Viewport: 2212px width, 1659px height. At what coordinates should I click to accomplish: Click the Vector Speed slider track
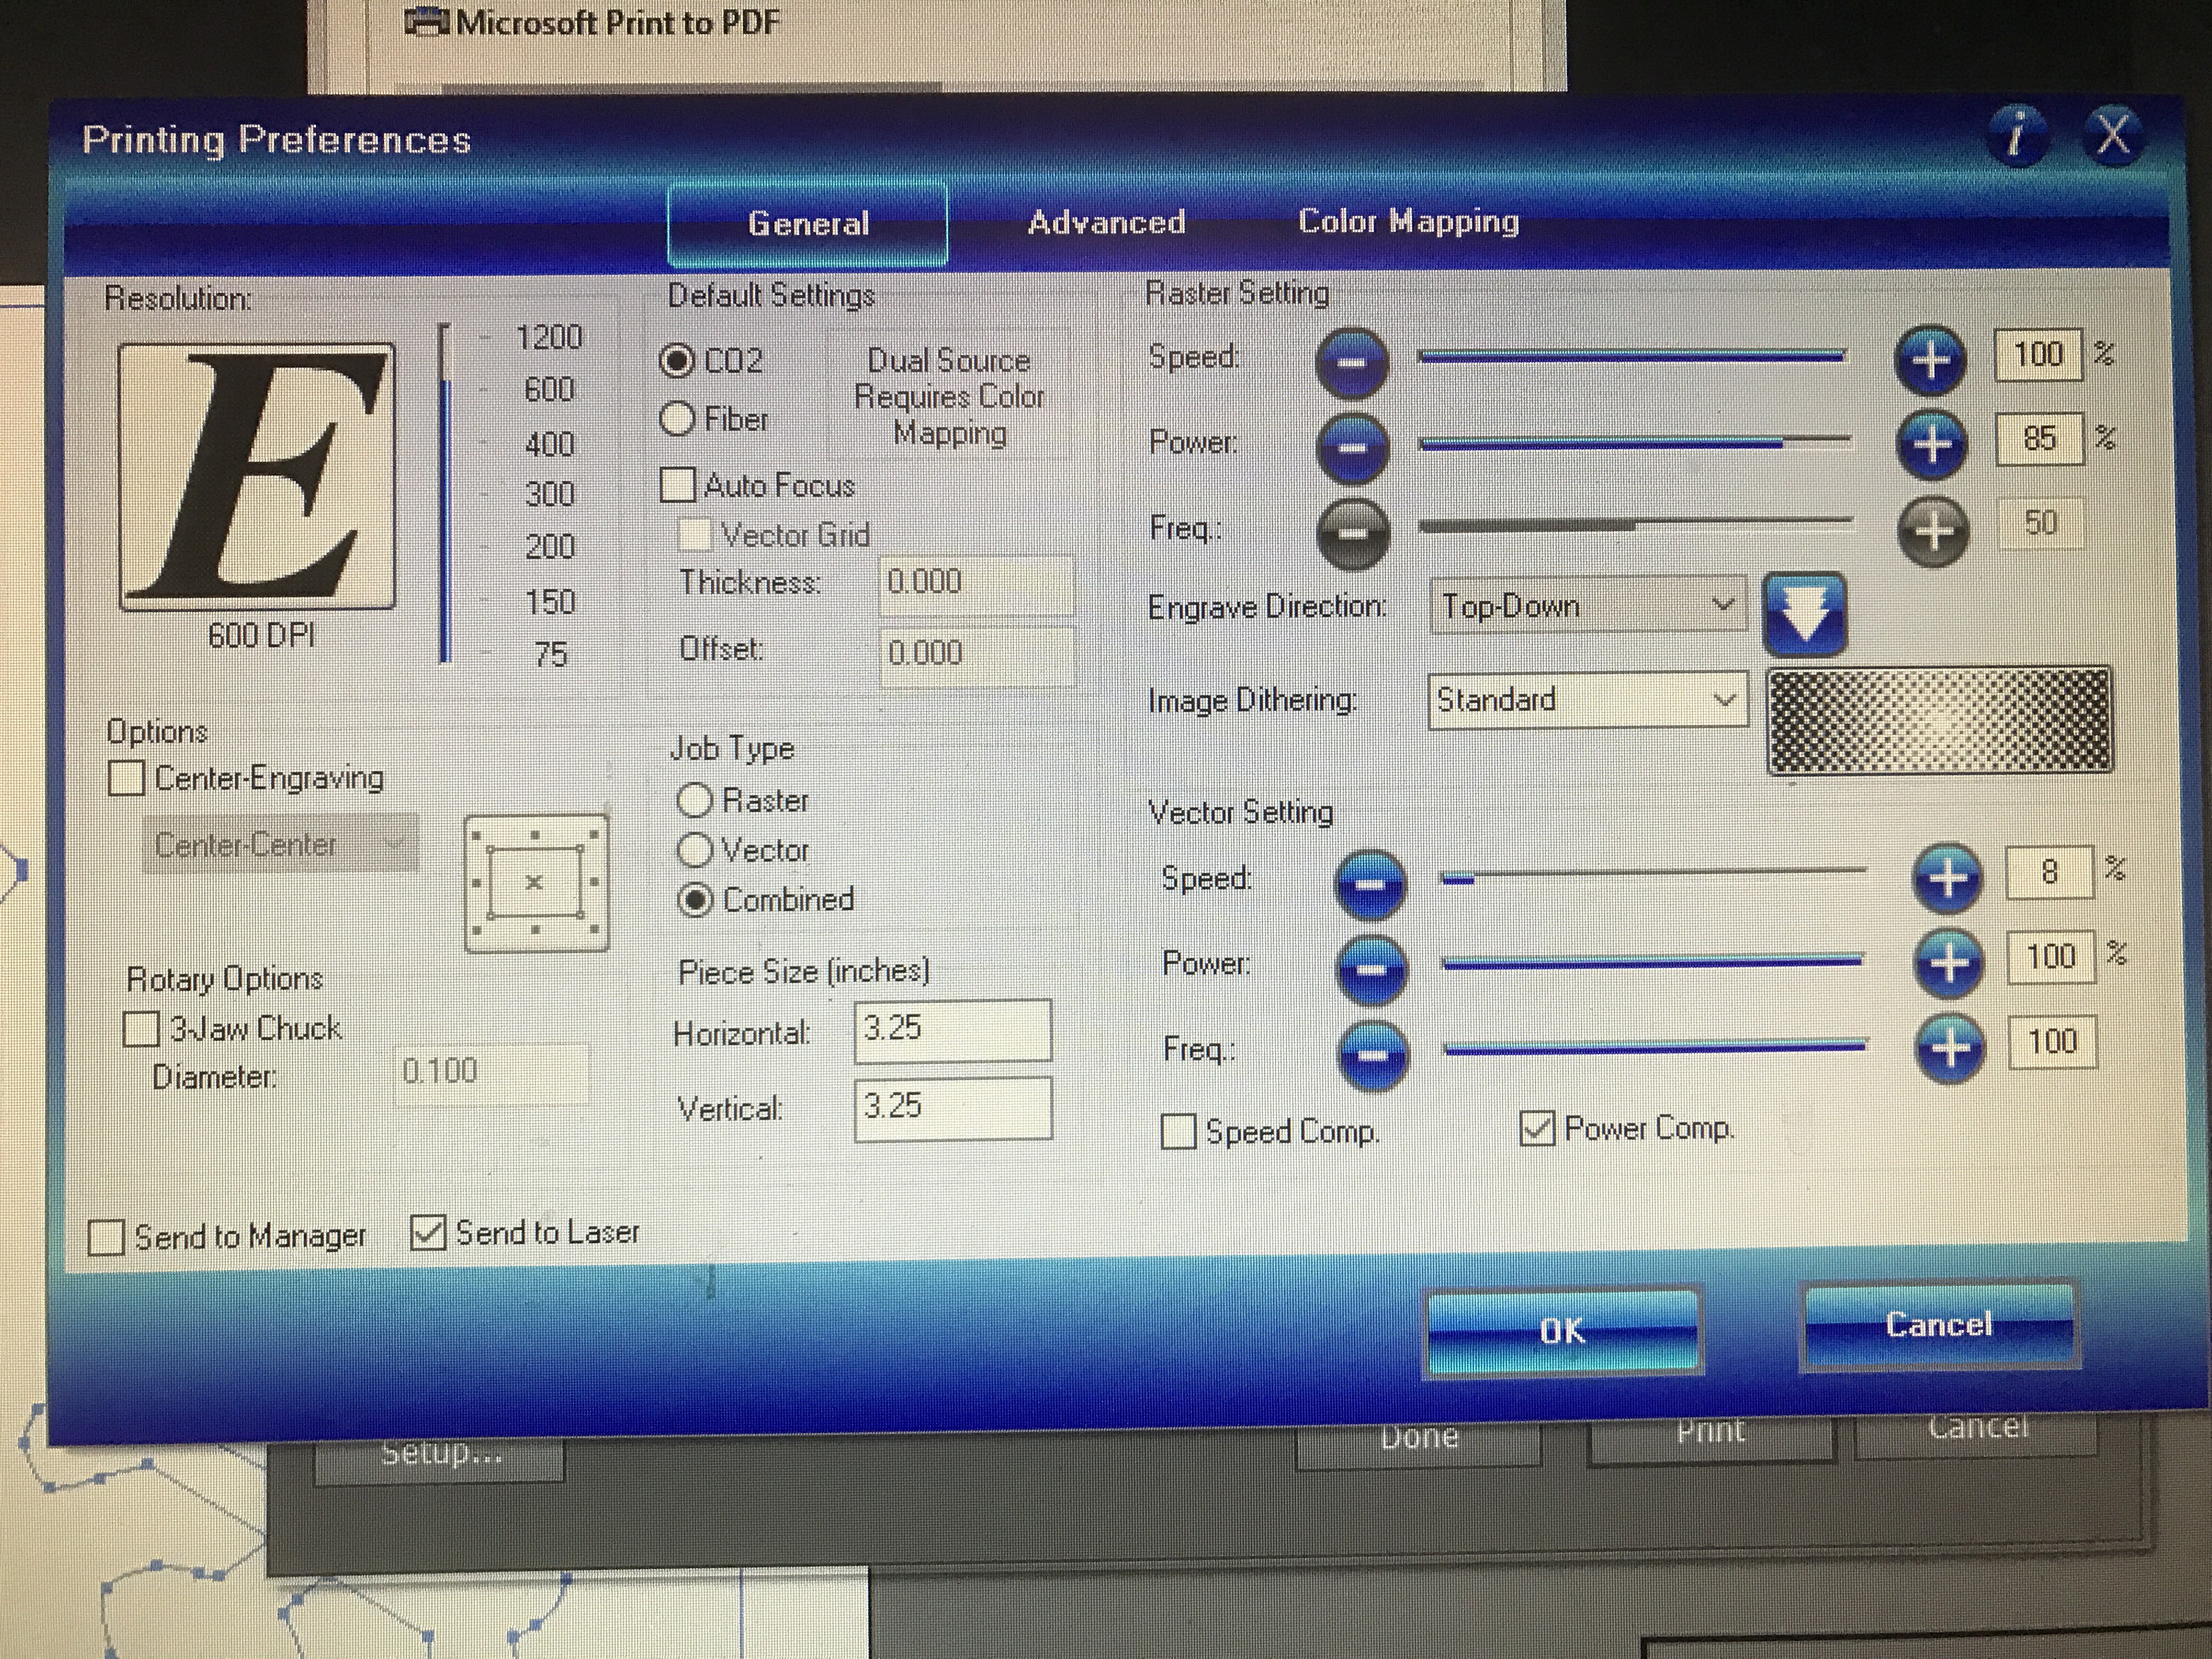tap(1654, 876)
